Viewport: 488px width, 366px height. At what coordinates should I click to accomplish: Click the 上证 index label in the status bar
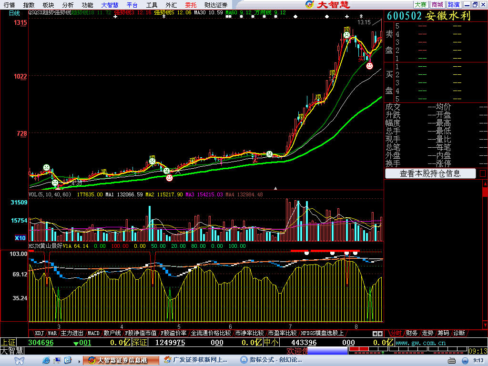pos(8,342)
